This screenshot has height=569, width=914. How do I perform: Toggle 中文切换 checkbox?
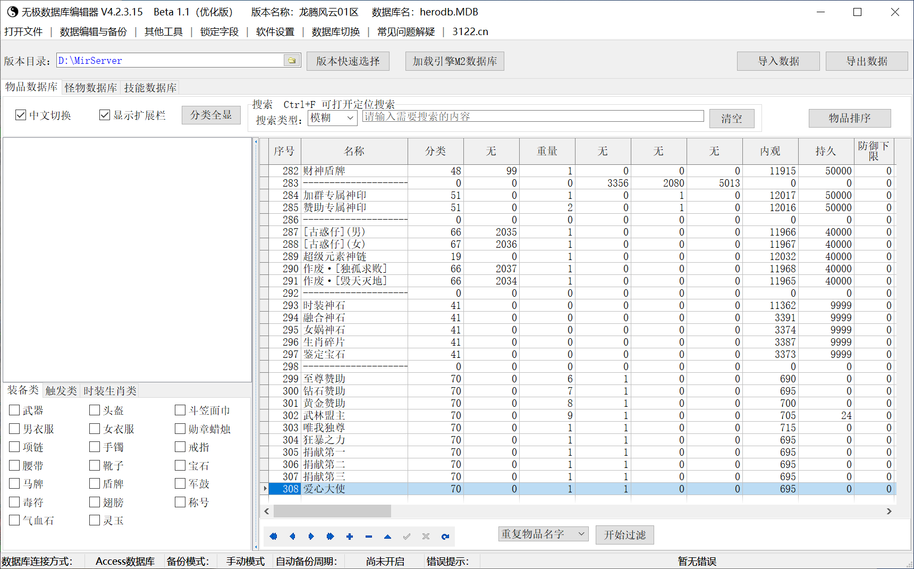click(21, 115)
